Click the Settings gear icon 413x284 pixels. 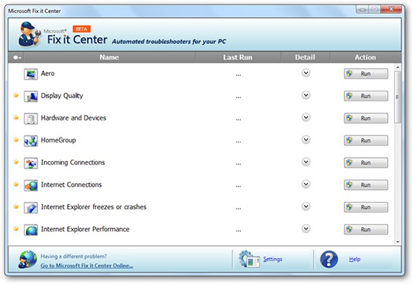pos(248,259)
